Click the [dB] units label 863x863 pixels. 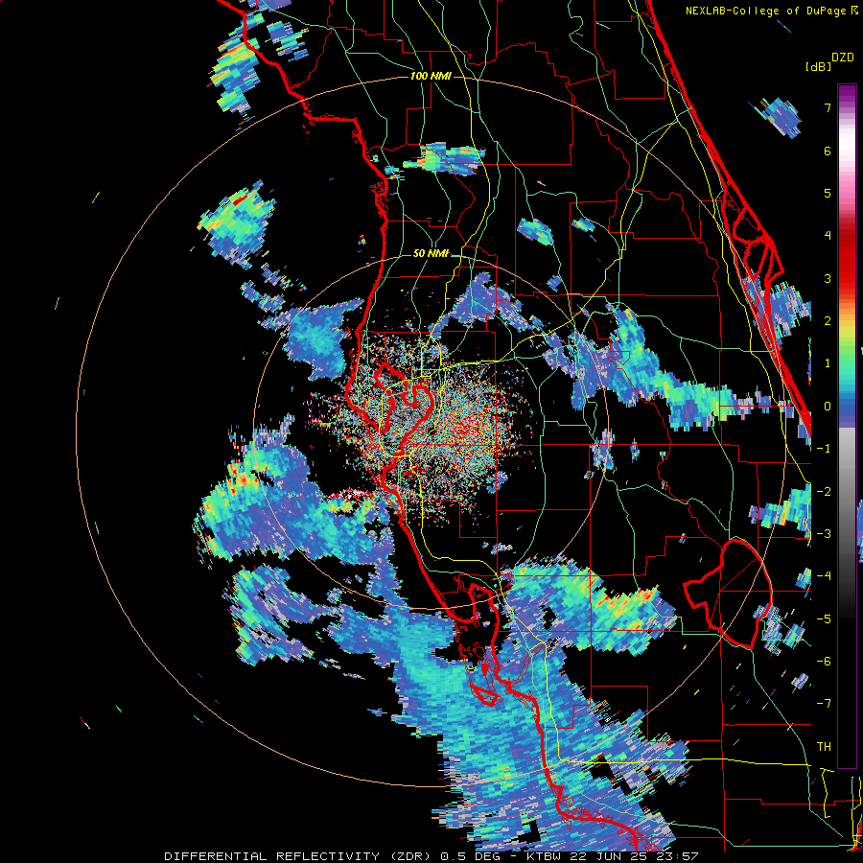point(817,66)
